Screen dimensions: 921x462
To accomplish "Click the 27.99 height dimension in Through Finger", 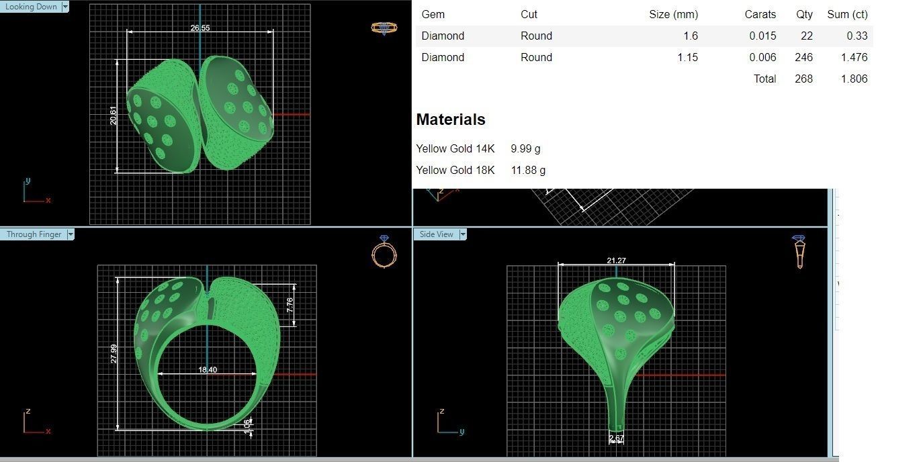I will [114, 354].
